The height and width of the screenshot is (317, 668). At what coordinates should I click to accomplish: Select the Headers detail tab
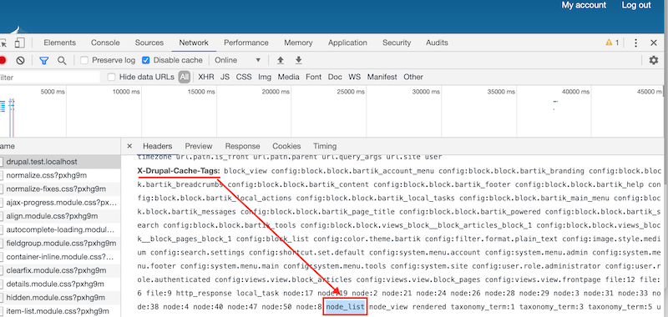[157, 146]
